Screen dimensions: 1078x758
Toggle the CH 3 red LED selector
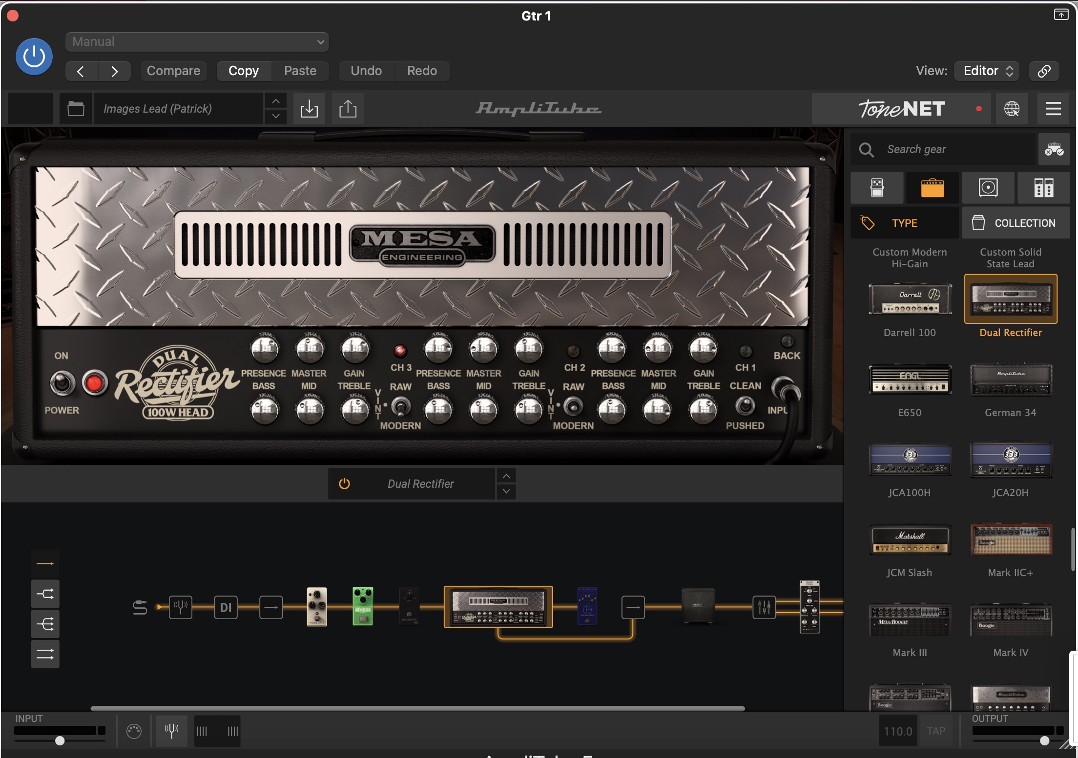400,350
